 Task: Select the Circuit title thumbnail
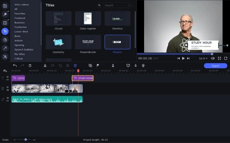pyautogui.click(x=59, y=19)
